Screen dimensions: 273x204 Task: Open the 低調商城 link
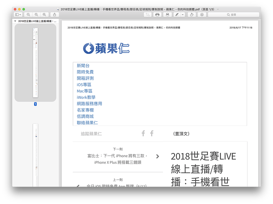coord(85,116)
